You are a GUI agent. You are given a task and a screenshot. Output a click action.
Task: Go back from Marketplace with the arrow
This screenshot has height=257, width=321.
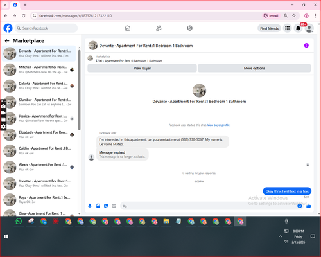click(x=7, y=40)
